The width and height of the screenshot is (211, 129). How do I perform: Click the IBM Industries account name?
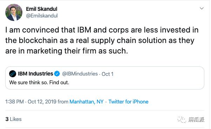tap(35, 74)
